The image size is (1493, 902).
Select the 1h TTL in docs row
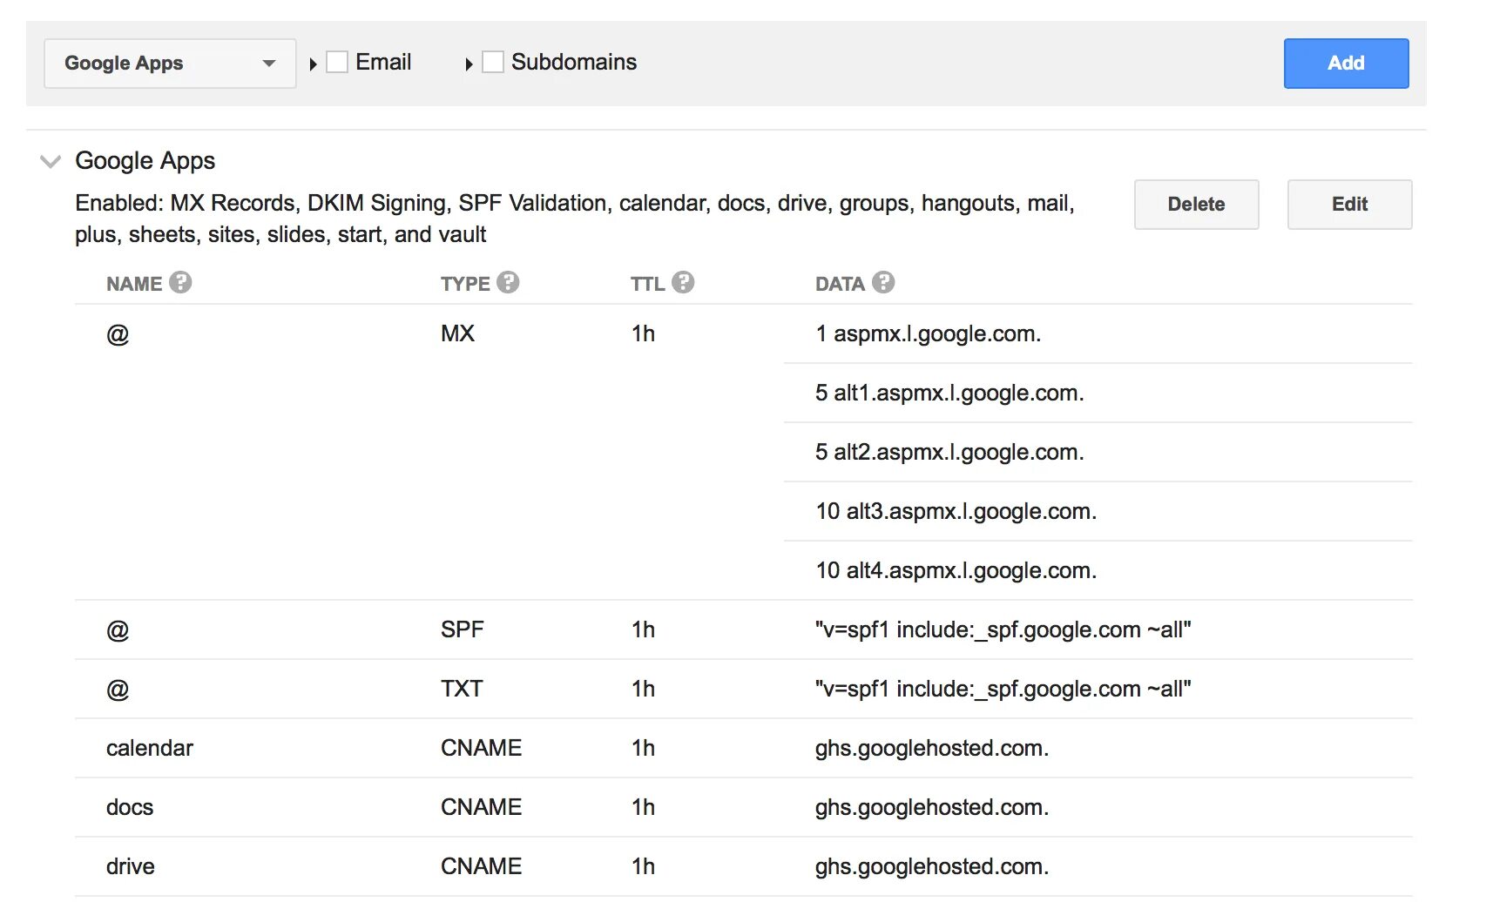643,807
